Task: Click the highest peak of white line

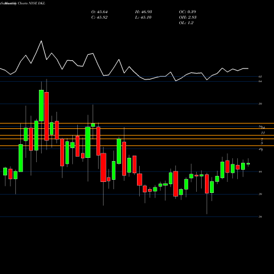Action: [41, 41]
